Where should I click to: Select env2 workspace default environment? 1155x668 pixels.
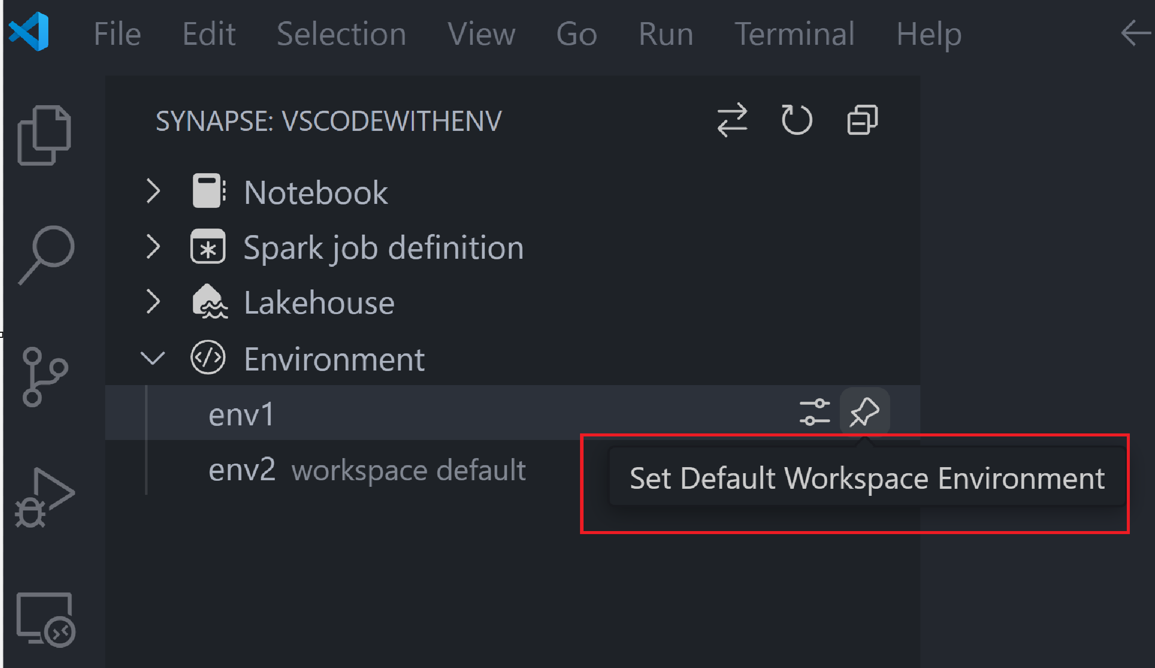[x=367, y=469]
